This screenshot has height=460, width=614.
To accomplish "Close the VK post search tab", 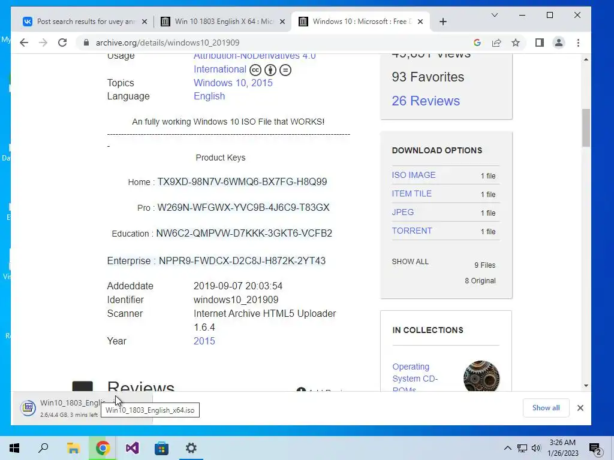I will (145, 22).
